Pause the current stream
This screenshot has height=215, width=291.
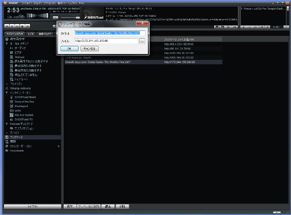[x=17, y=26]
